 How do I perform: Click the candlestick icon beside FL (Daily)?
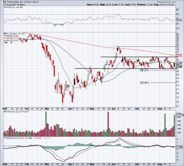pyautogui.click(x=5, y=34)
